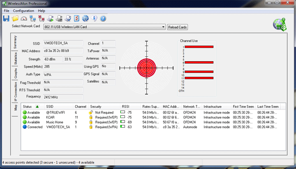
Task: Expand the Select Network Card dropdown
Action: (x=163, y=27)
